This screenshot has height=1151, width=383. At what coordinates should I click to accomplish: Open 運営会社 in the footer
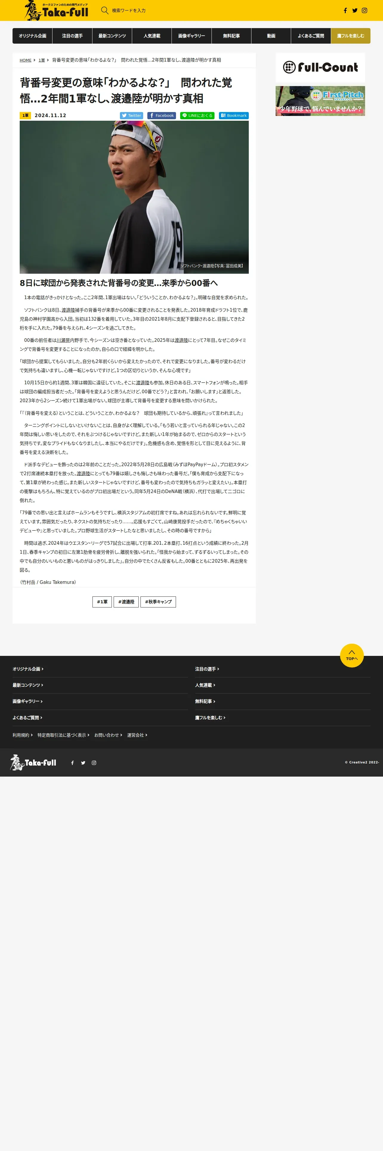[137, 735]
